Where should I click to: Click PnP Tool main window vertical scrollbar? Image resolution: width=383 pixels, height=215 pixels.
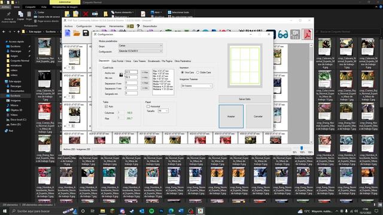click(x=311, y=93)
